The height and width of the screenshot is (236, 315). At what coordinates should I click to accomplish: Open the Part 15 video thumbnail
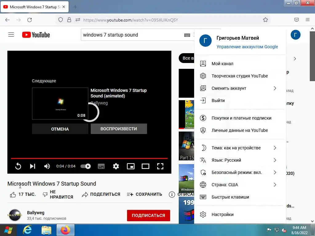coord(186,146)
